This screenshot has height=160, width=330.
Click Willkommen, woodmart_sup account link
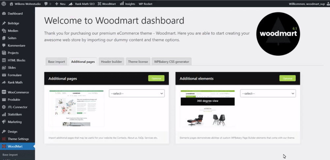pyautogui.click(x=307, y=4)
